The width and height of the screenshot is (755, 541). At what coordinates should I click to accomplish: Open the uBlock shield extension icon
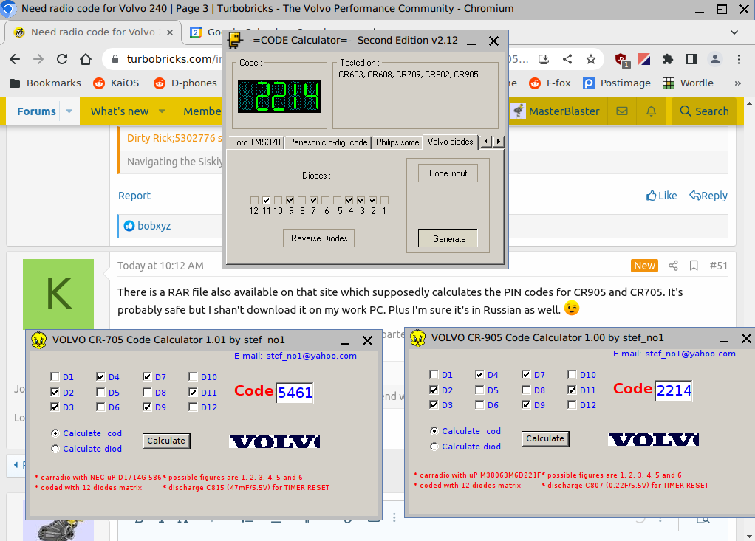621,60
